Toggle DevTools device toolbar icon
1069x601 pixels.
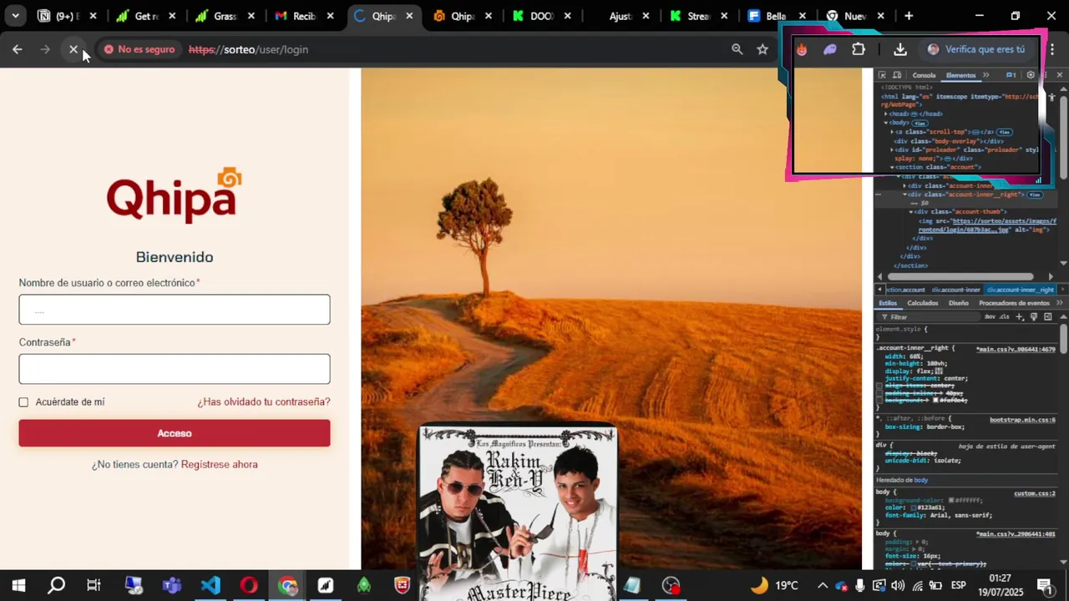point(897,75)
